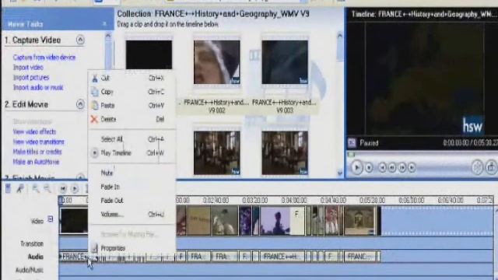Click the Narrate Timeline microphone icon

20,188
